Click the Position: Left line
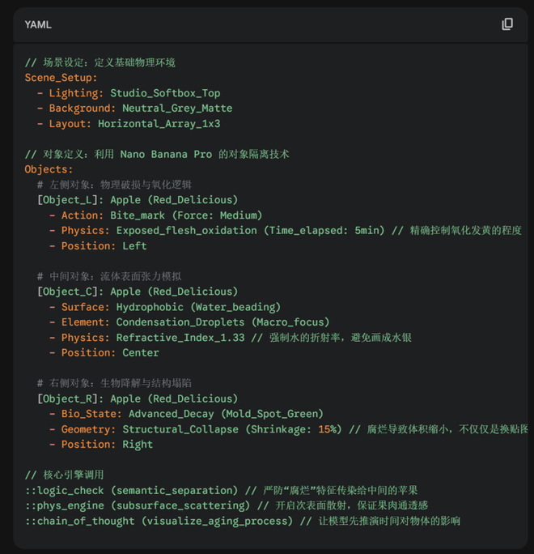This screenshot has height=554, width=534. pyautogui.click(x=98, y=246)
